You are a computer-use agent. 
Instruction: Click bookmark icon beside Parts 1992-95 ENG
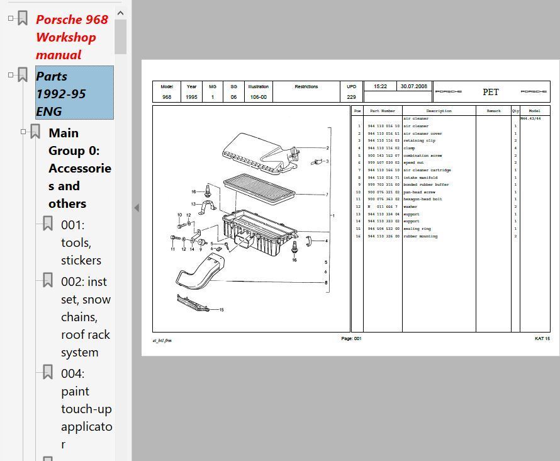coord(23,75)
